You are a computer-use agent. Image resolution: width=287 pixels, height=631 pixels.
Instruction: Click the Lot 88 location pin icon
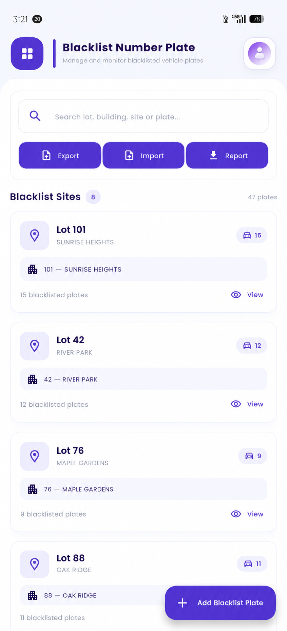coord(35,564)
